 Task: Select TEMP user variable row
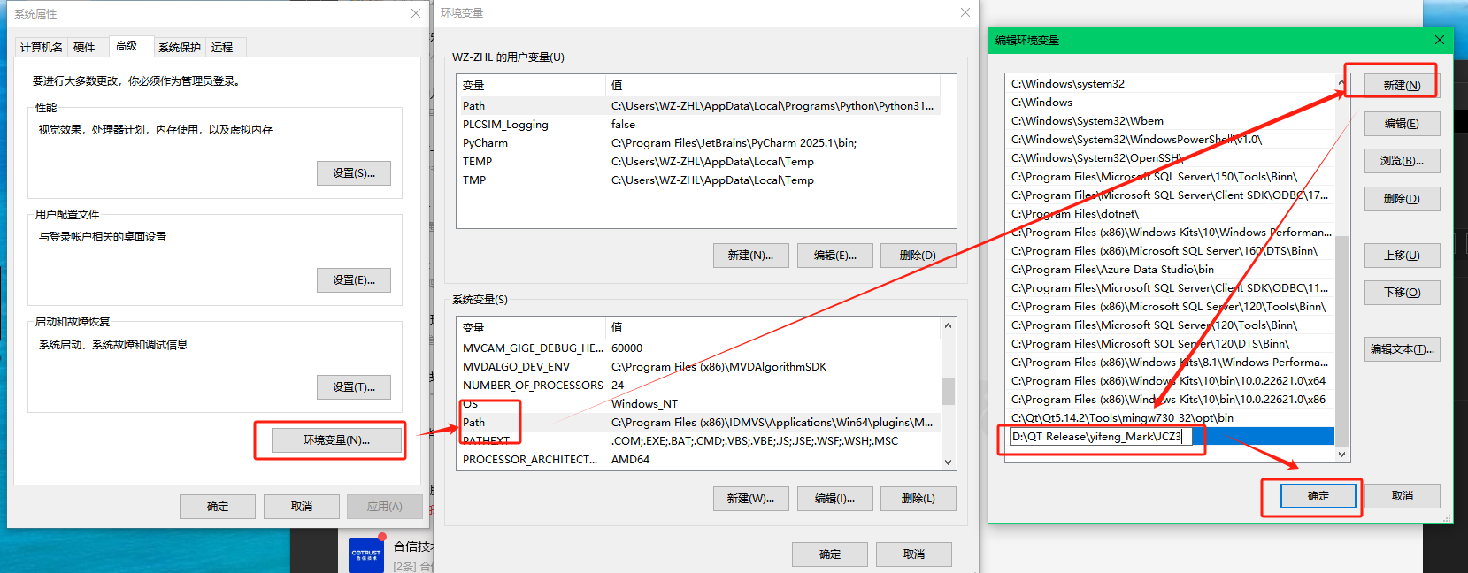click(x=697, y=162)
